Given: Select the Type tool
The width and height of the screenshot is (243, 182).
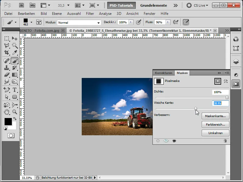Looking at the screenshot, I should (x=15, y=90).
